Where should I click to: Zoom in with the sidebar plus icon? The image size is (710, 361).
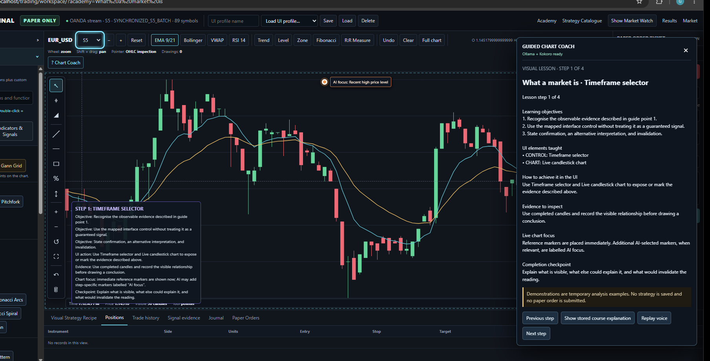tap(56, 212)
